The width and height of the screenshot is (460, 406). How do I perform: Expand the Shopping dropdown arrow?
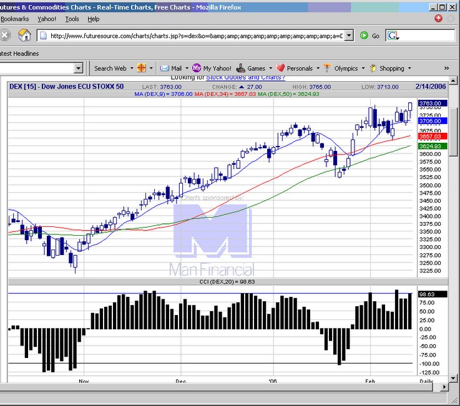pos(409,69)
